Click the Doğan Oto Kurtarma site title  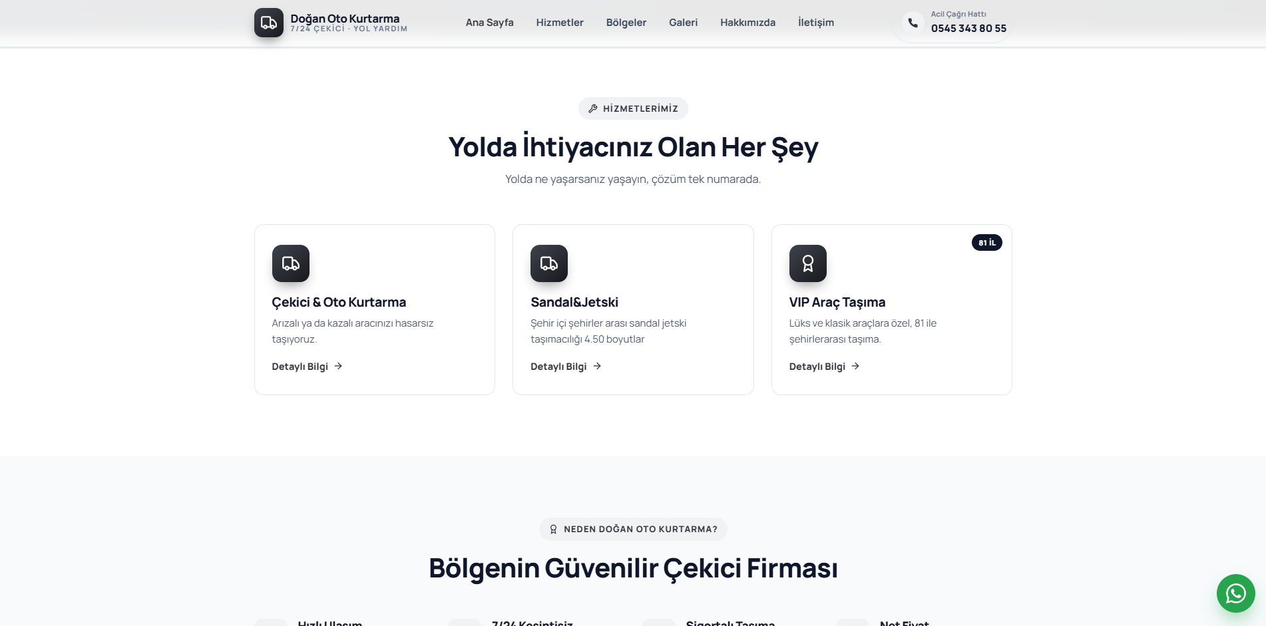pos(345,19)
